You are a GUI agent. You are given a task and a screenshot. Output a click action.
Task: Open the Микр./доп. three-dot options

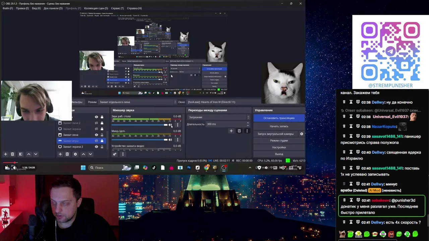click(x=178, y=140)
